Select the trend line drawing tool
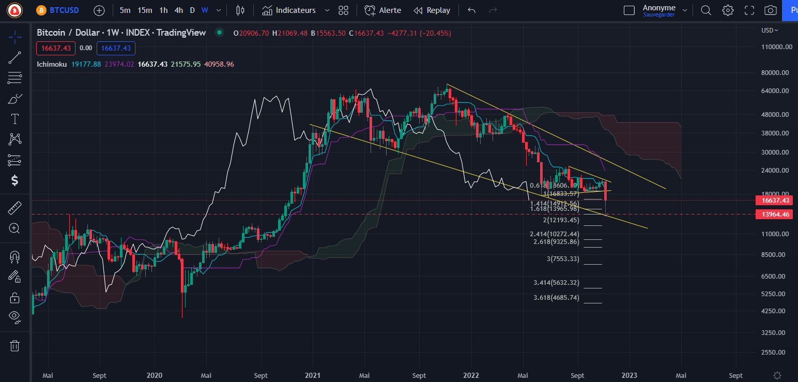 pos(14,57)
